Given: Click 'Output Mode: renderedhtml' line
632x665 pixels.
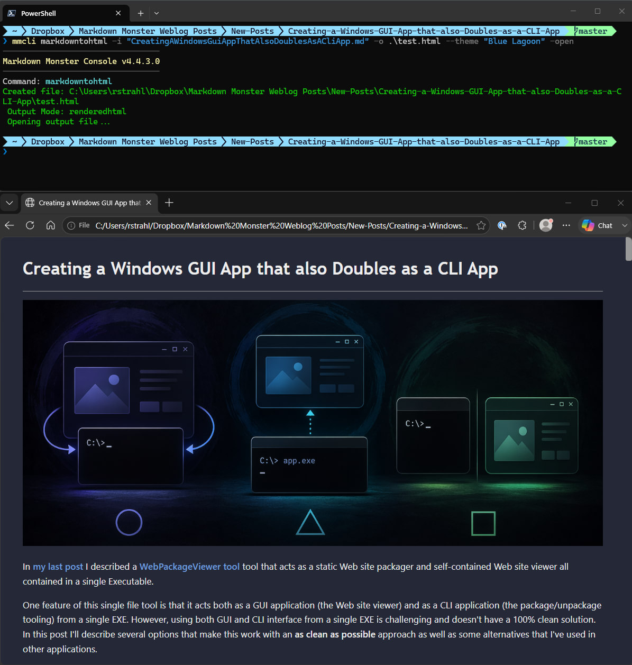Looking at the screenshot, I should point(67,112).
